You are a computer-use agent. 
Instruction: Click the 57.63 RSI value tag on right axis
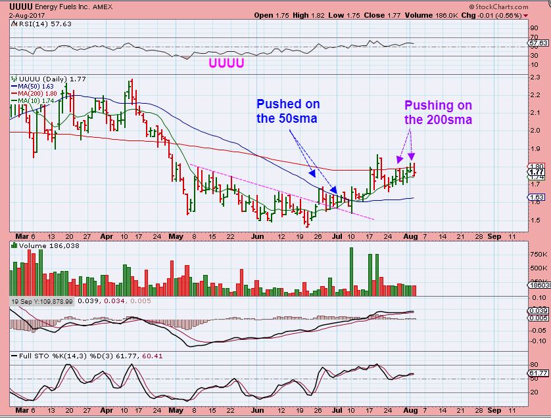538,43
